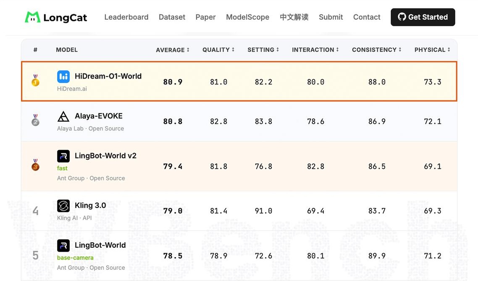Open the Leaderboard nav item
This screenshot has width=478, height=281.
click(x=126, y=17)
